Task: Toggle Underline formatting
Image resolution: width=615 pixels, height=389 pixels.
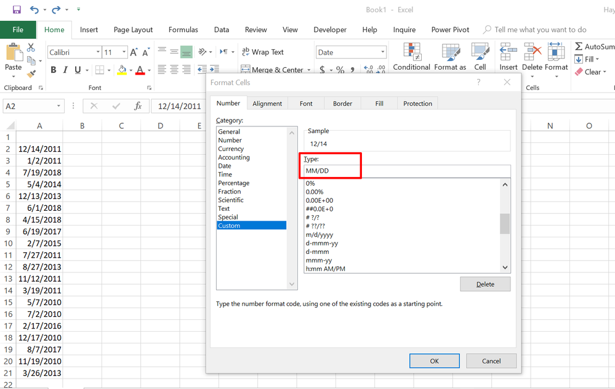Action: coord(78,70)
